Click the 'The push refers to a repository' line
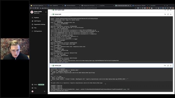 click(77, 83)
